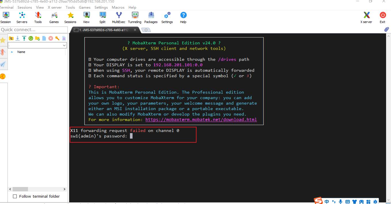Click the paperclip icon beside the tab bar

point(387,29)
